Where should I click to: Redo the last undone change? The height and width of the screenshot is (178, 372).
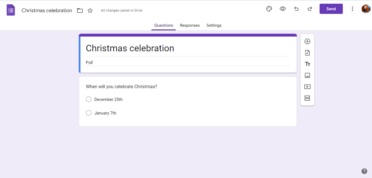point(310,9)
